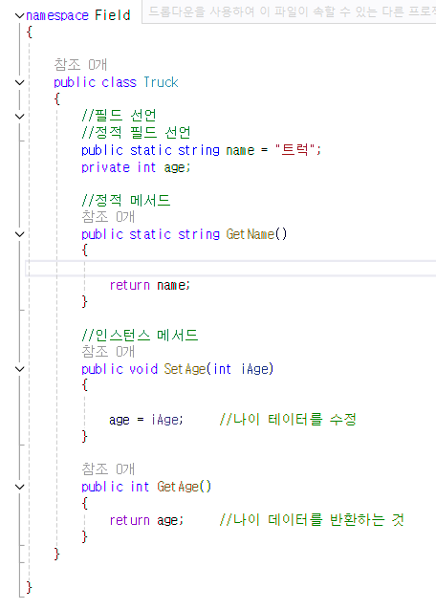The height and width of the screenshot is (610, 436).
Task: Open 참조 0개 CodeLens above GetAge method
Action: (x=108, y=469)
